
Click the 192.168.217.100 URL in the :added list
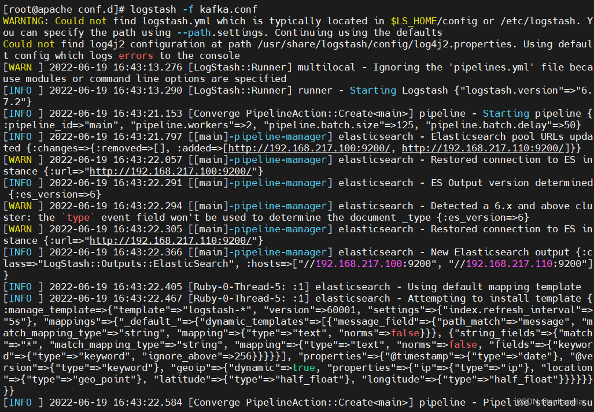pyautogui.click(x=309, y=148)
